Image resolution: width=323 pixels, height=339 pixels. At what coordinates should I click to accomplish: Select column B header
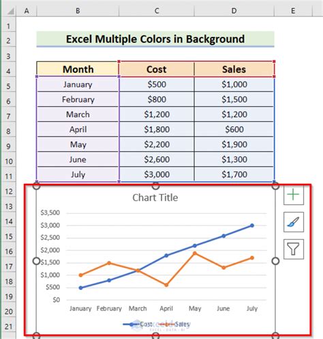[78, 11]
